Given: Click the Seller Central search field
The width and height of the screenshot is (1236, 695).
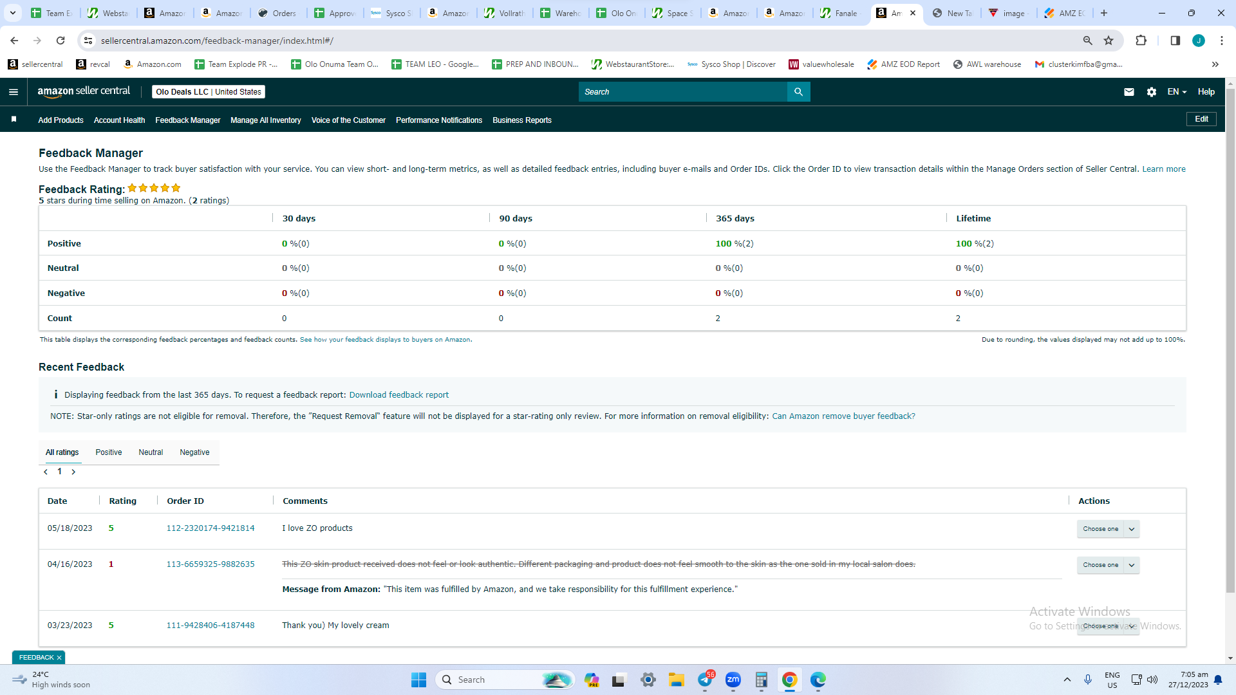Looking at the screenshot, I should click(x=682, y=92).
